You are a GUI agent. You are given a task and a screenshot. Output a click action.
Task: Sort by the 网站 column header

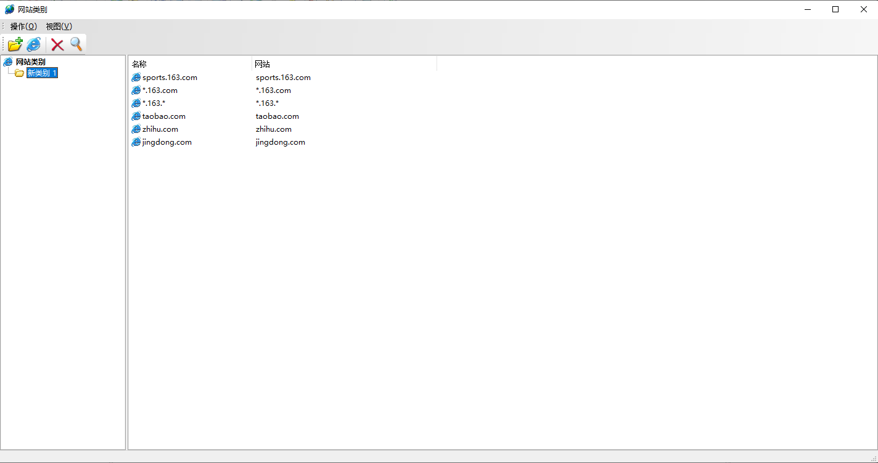point(345,64)
